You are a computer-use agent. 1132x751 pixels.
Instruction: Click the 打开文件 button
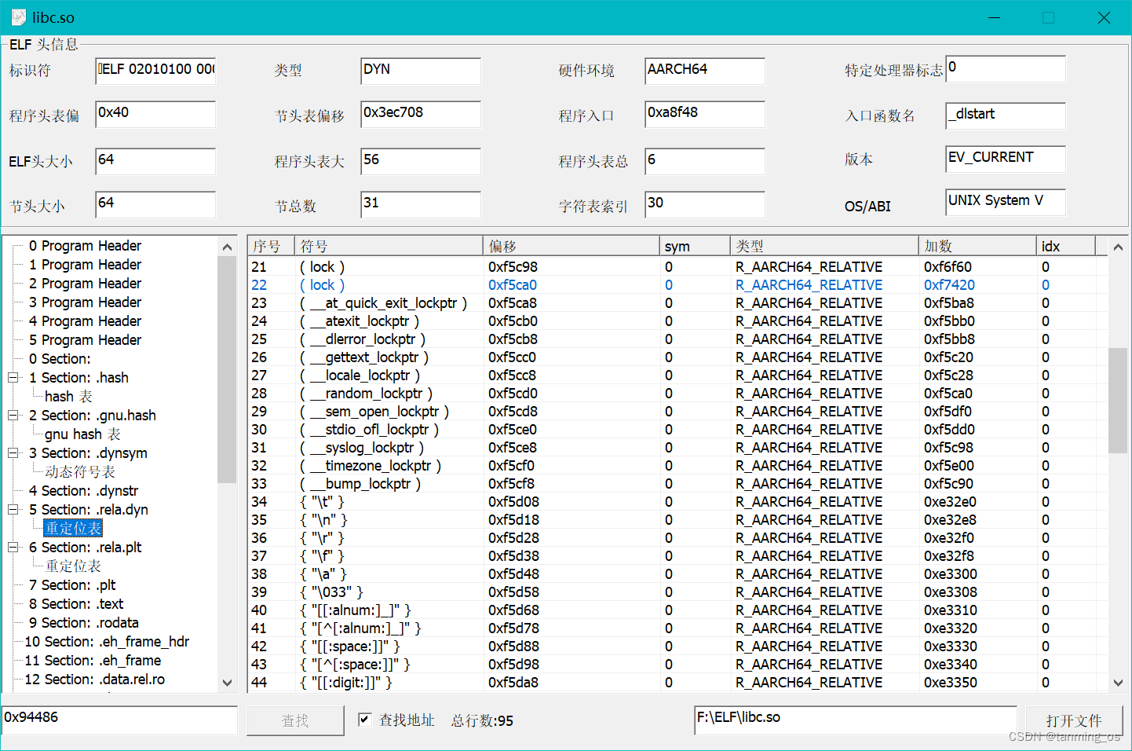click(x=1073, y=720)
